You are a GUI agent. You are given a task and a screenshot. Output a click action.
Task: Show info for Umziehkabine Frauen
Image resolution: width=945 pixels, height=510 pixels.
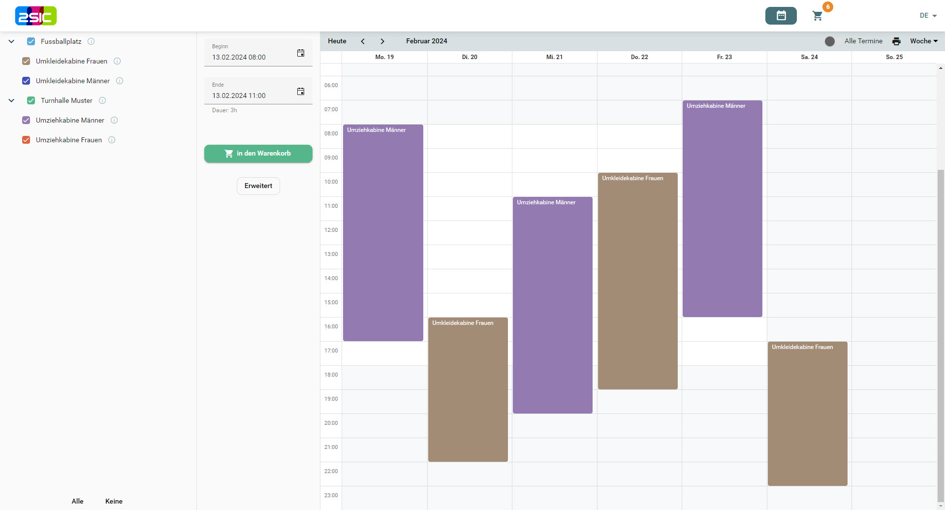coord(112,140)
